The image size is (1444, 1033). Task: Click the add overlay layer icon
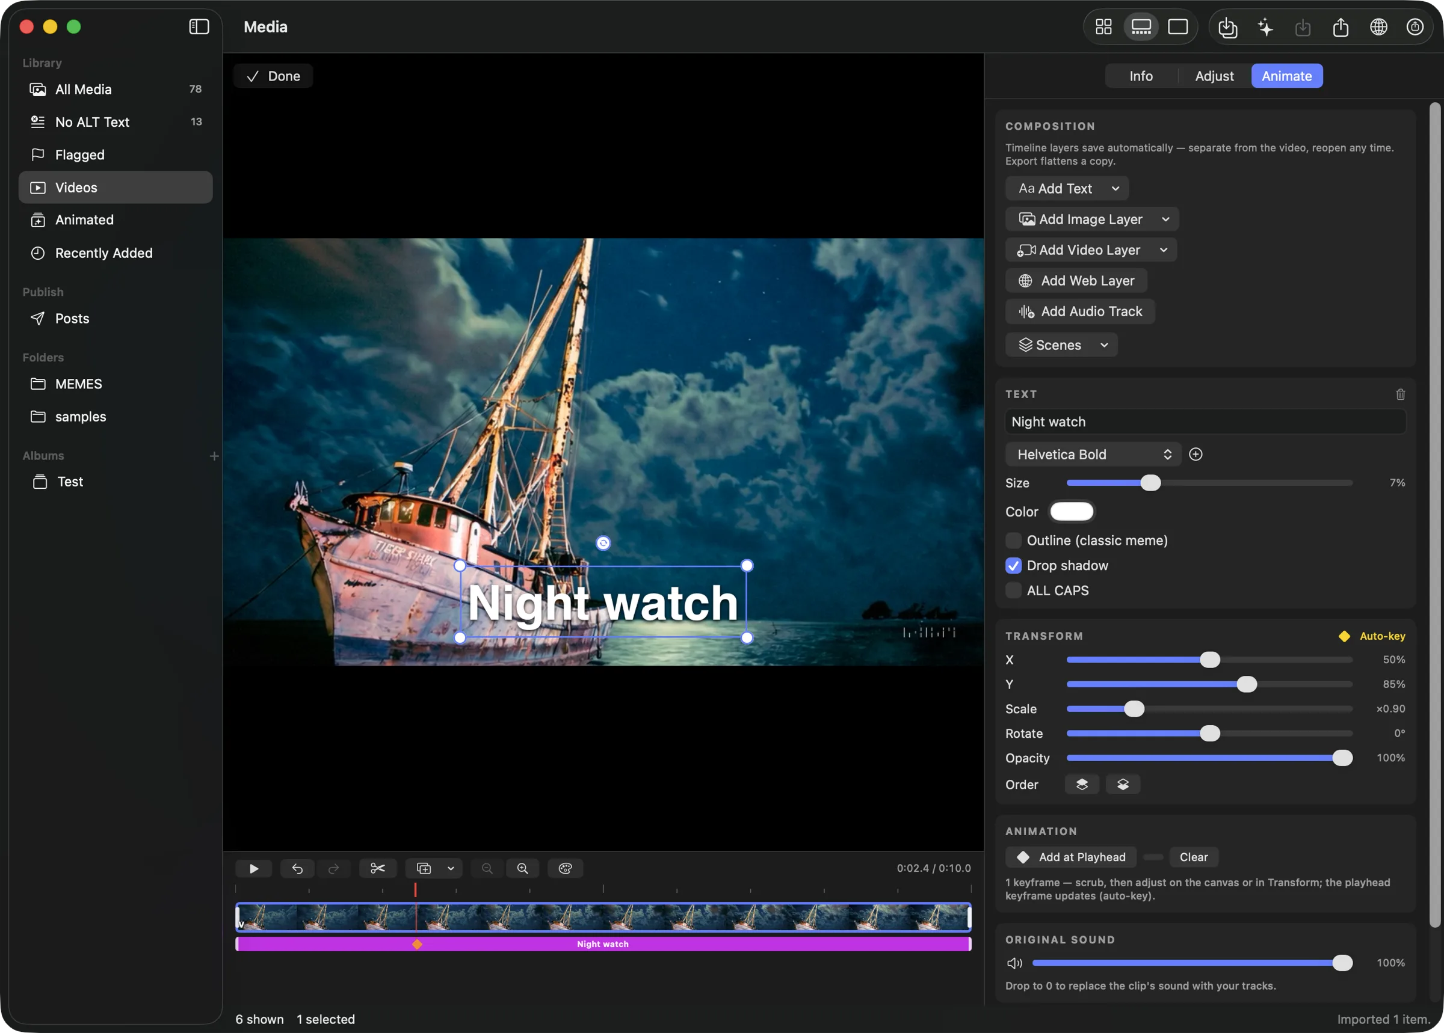click(x=424, y=868)
